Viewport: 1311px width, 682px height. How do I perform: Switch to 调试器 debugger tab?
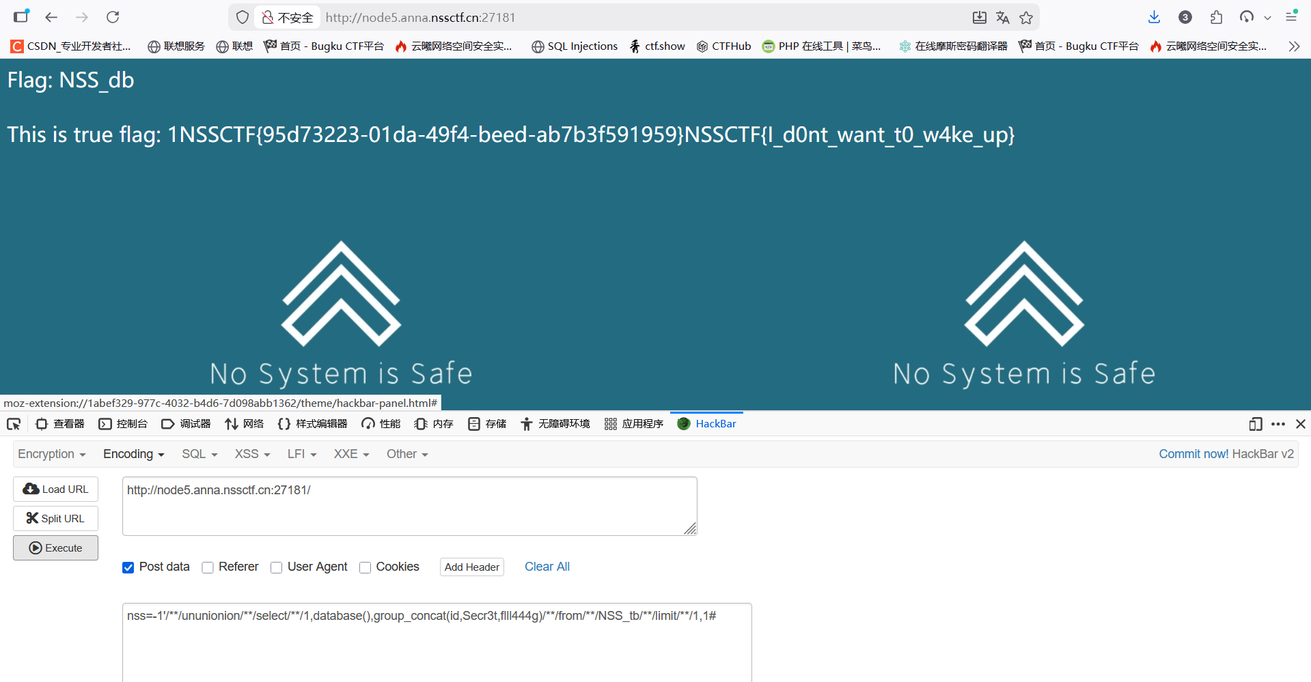(186, 424)
